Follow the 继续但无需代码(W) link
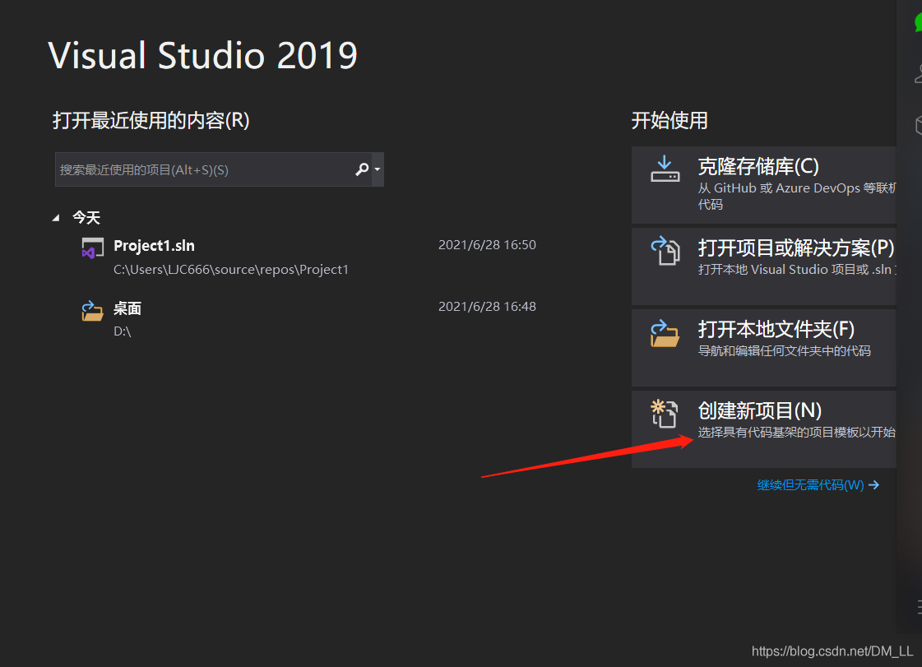 pyautogui.click(x=818, y=484)
